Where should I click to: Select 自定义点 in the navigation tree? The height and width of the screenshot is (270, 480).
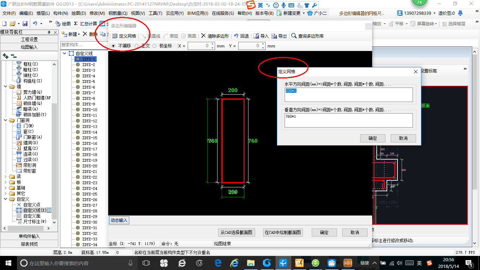click(32, 205)
